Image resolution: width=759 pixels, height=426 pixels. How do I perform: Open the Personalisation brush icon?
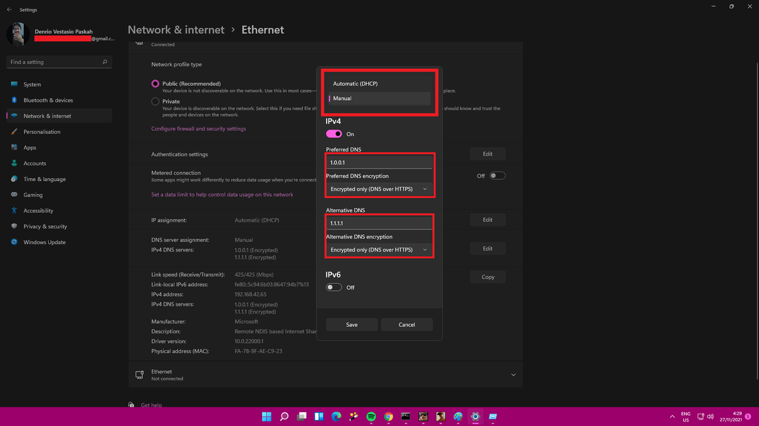(x=14, y=132)
